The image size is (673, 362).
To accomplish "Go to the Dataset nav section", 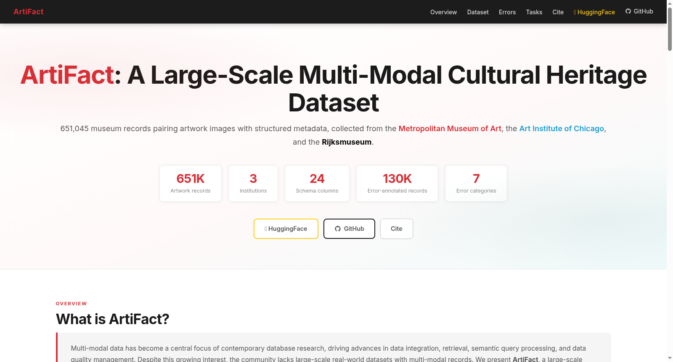I will tap(478, 12).
